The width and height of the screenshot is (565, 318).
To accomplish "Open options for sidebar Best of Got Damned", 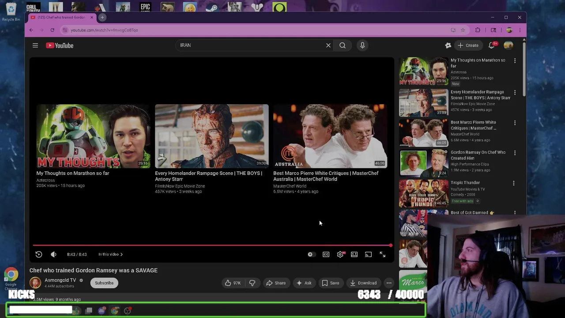I will tap(515, 213).
